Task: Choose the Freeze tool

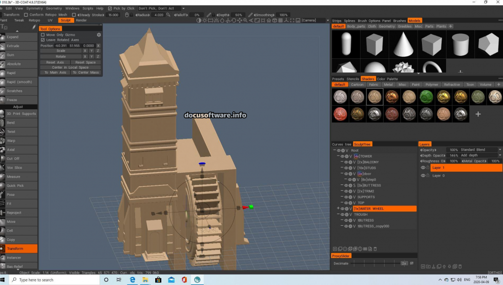Action: pos(19,100)
